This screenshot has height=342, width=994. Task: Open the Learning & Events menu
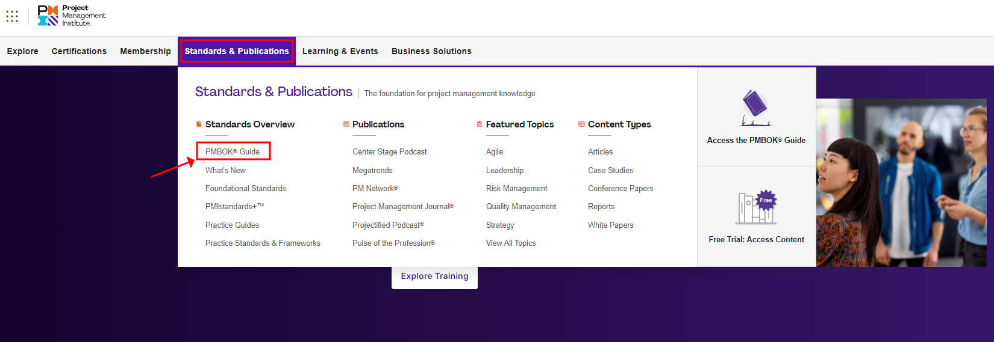click(x=340, y=51)
